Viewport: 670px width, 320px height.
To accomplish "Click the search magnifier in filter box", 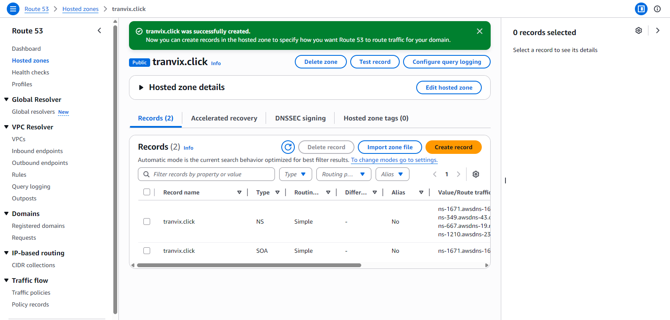I will point(146,174).
